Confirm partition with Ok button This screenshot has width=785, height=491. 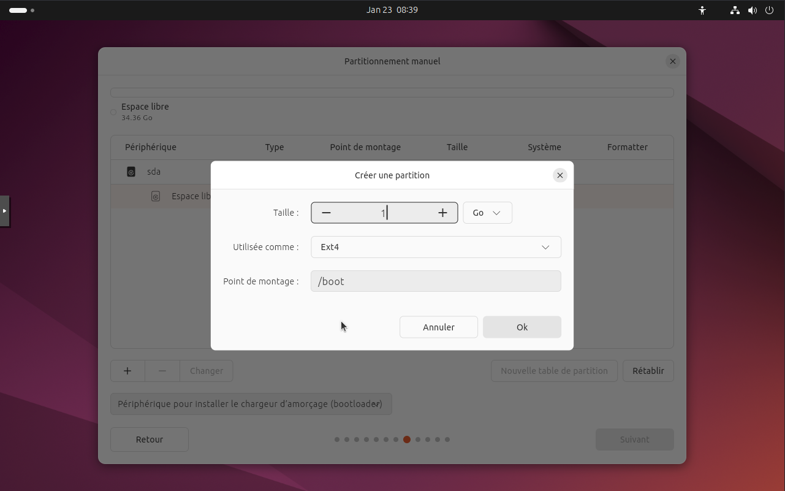click(522, 327)
